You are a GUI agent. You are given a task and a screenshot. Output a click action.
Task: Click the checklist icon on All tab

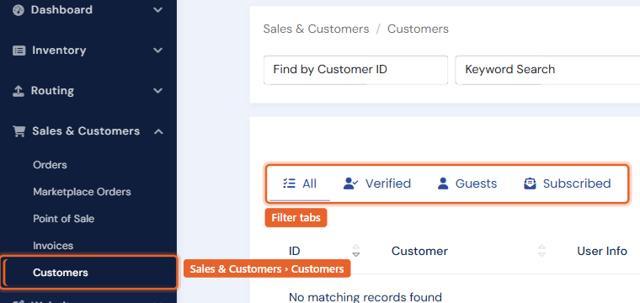point(289,183)
